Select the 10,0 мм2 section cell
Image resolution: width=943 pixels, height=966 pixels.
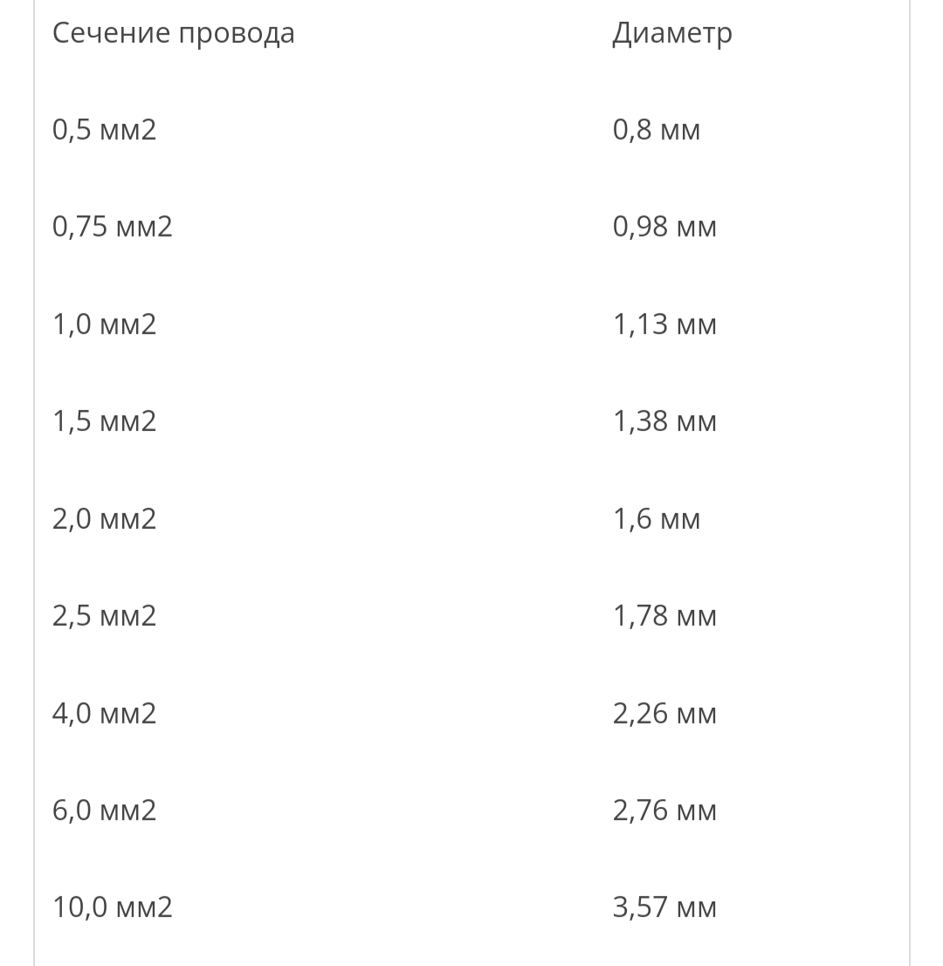coord(112,907)
